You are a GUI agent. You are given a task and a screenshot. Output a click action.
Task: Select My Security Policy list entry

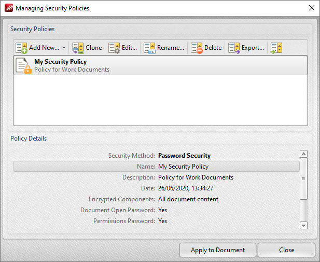160,65
